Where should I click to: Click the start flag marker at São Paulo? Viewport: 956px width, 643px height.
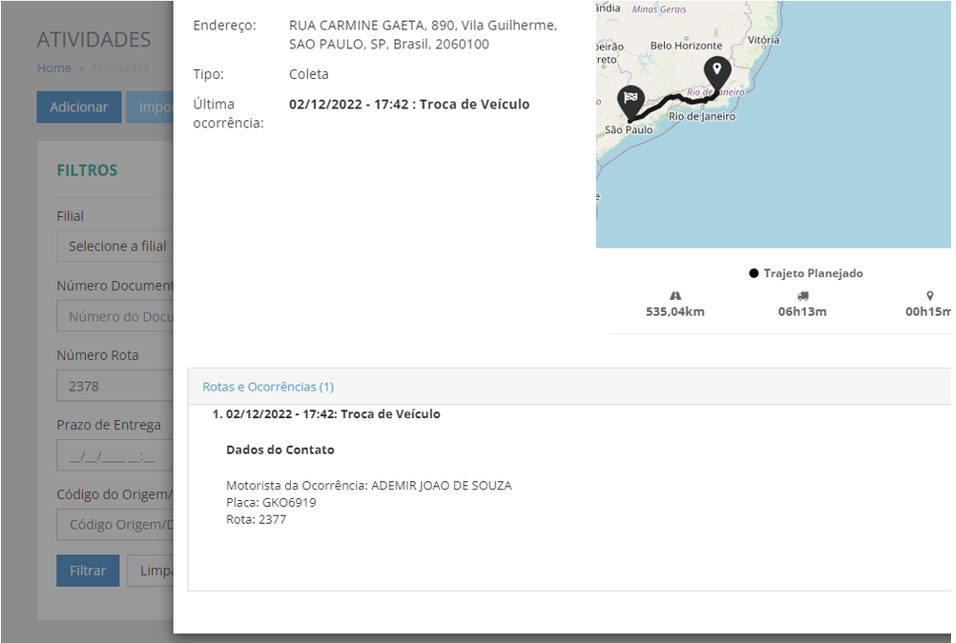point(630,103)
